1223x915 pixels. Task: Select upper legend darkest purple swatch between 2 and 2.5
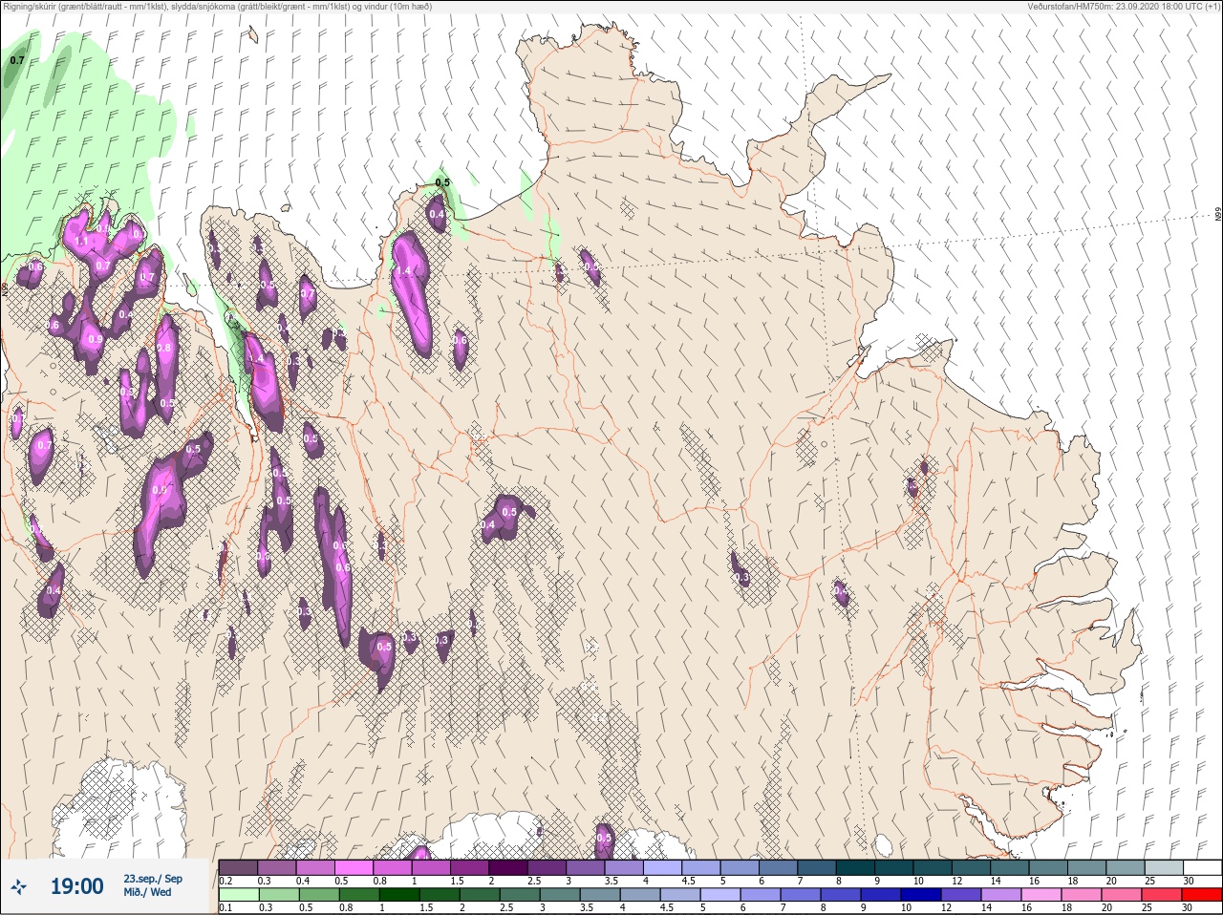(x=509, y=867)
